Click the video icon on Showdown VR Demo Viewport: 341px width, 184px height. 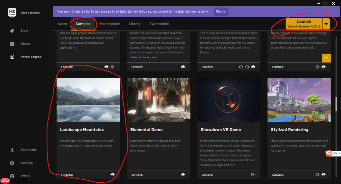point(253,174)
